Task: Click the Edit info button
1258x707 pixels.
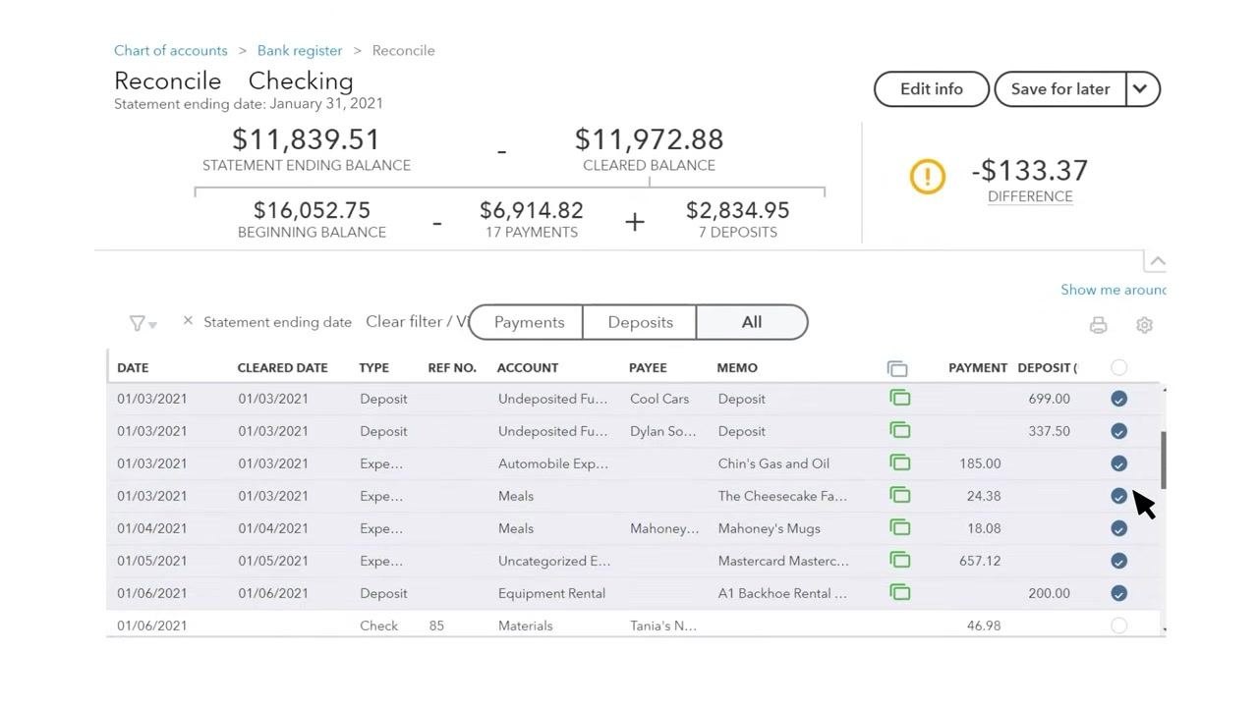Action: [x=932, y=88]
